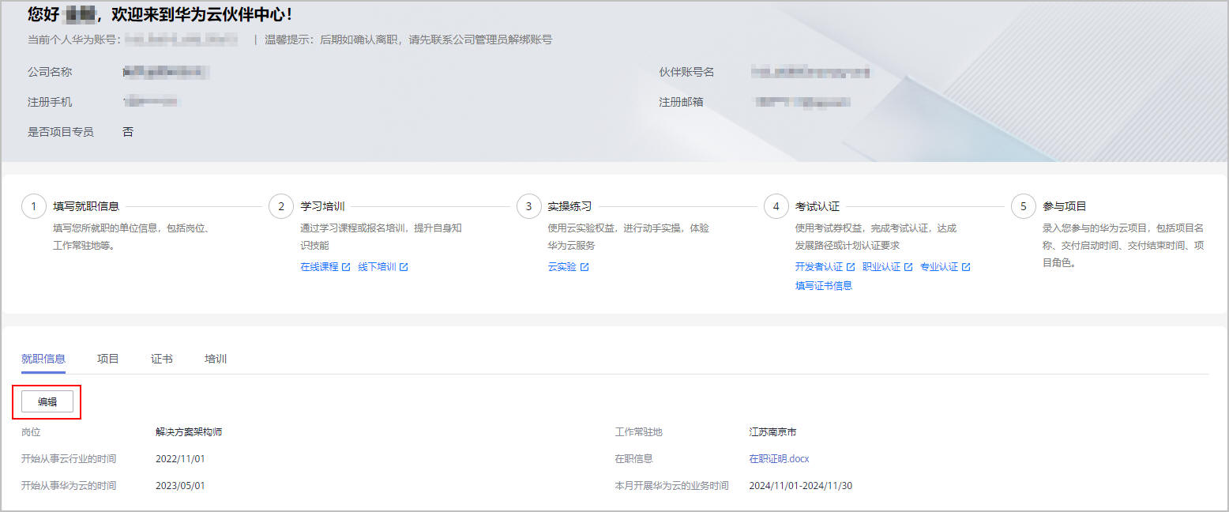The height and width of the screenshot is (512, 1229).
Task: Click the 实操练习 step title
Action: coord(569,207)
